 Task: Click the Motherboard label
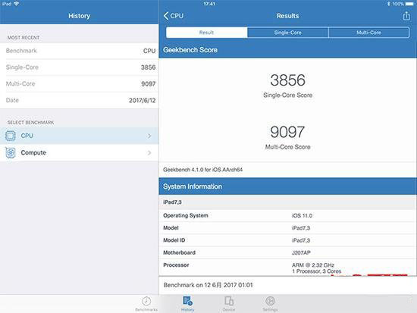[x=179, y=252]
